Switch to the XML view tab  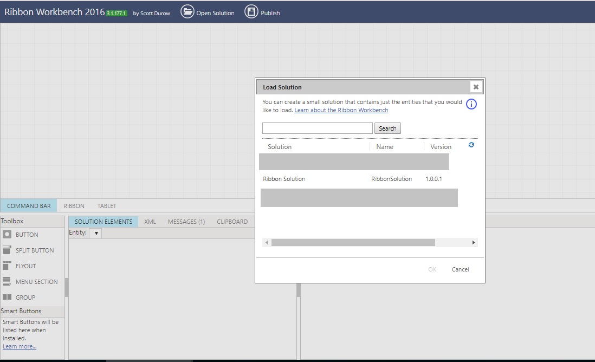150,221
